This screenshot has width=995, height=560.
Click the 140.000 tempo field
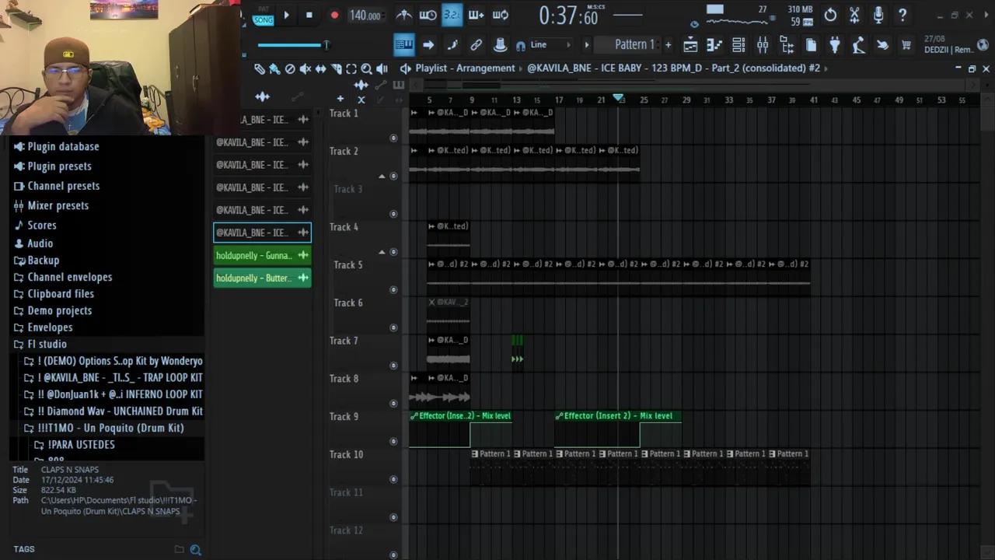click(364, 16)
